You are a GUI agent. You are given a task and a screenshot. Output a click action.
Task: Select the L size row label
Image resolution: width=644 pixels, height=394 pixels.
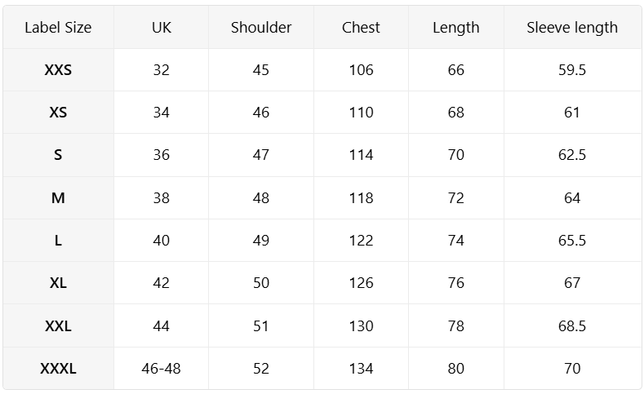click(58, 241)
